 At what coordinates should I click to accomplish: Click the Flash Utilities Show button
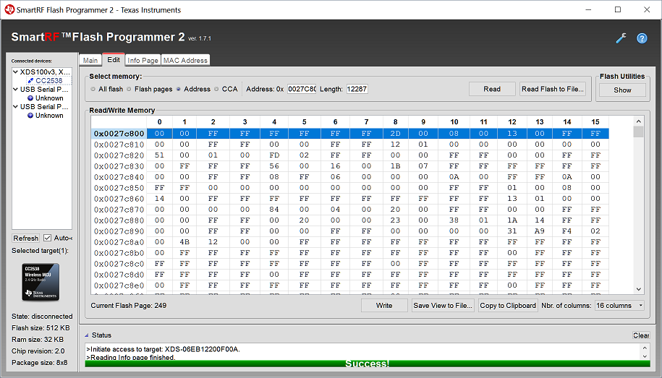[622, 90]
